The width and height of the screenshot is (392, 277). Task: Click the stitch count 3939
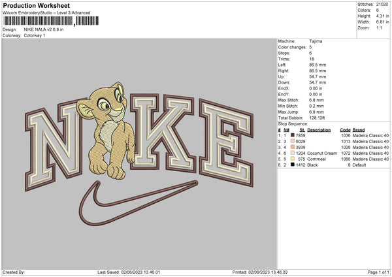tap(301, 147)
